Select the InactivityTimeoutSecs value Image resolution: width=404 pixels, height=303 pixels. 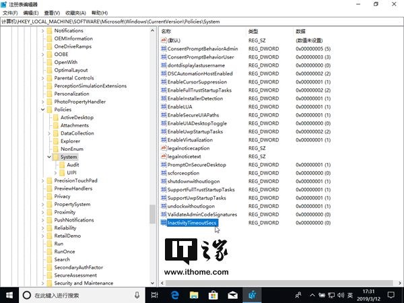[192, 223]
